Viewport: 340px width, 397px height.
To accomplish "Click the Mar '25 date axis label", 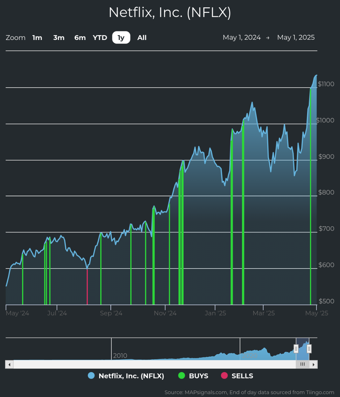I will (x=264, y=313).
